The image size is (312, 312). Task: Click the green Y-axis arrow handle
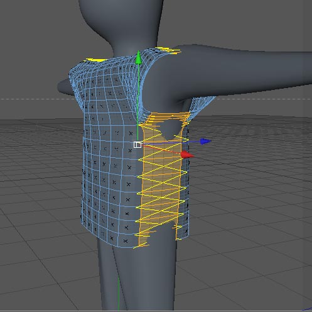[138, 57]
